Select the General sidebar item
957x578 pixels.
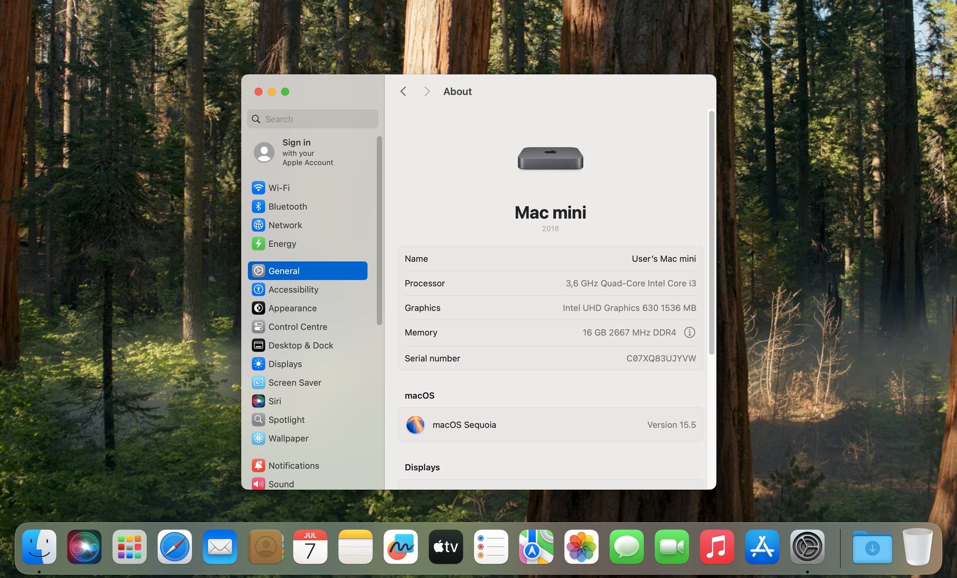[x=307, y=271]
